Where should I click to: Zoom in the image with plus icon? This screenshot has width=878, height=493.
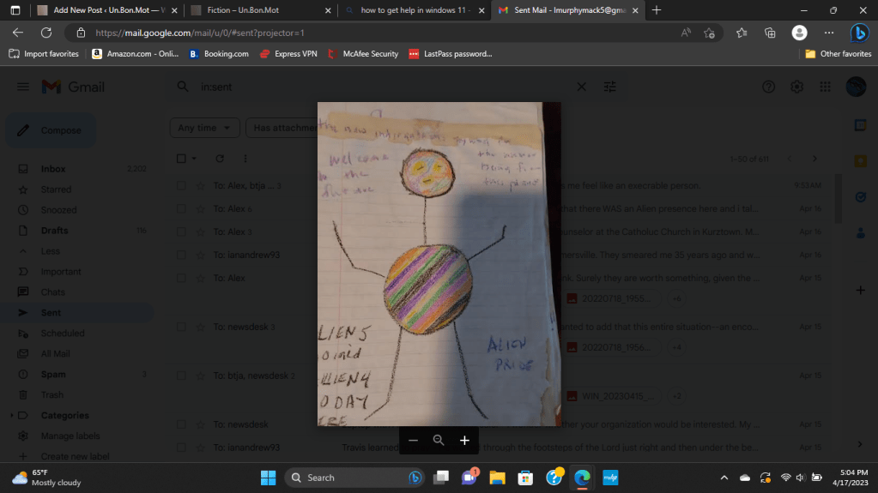pos(464,440)
